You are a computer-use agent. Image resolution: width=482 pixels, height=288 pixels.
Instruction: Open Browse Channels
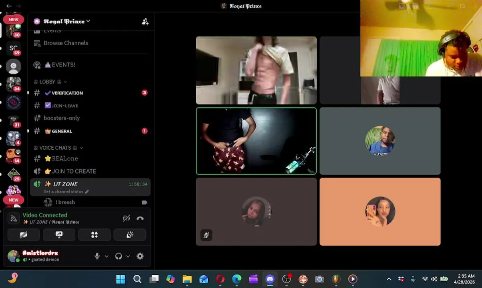click(66, 43)
